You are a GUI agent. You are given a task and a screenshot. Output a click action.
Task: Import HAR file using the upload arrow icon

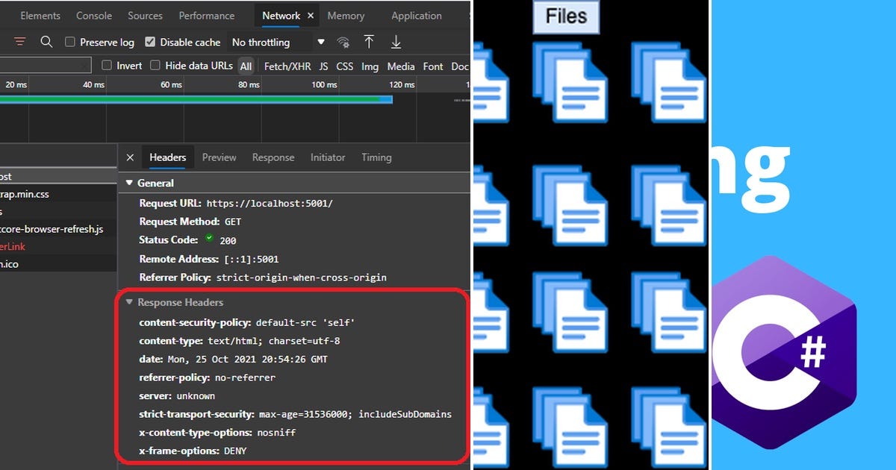click(x=370, y=42)
